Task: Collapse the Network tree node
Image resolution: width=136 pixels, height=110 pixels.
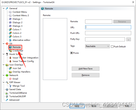Action: (x=4, y=75)
